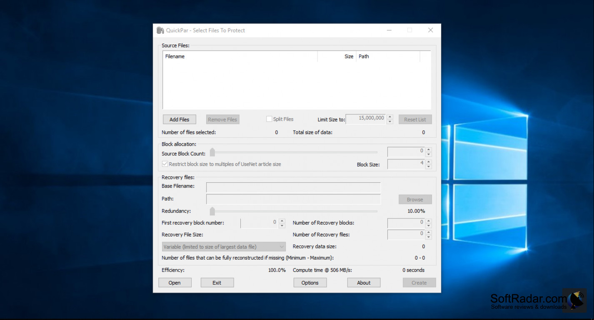Screen dimensions: 594x320
Task: Click the 10.00% redundancy value
Action: 416,211
